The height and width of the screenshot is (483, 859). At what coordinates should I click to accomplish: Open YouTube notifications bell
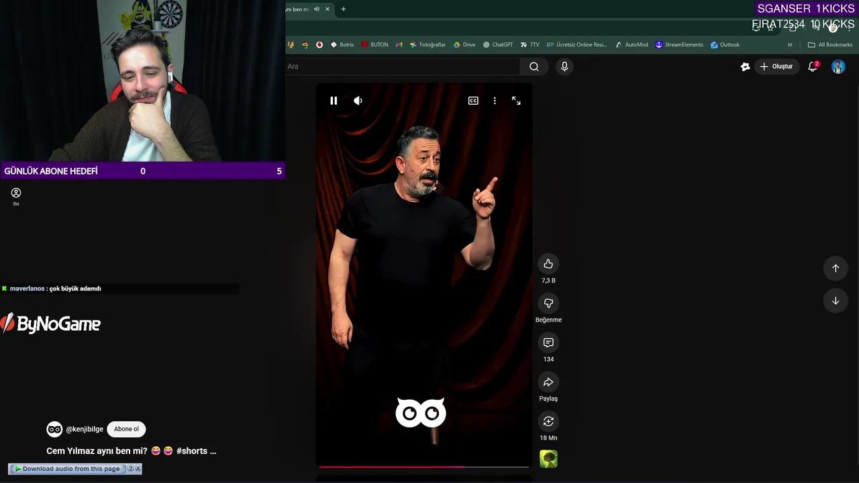click(812, 66)
